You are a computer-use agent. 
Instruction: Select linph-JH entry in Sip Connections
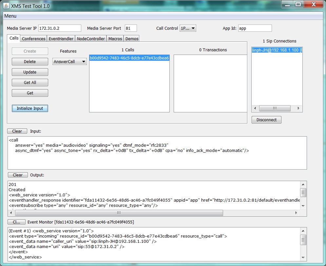click(x=277, y=51)
